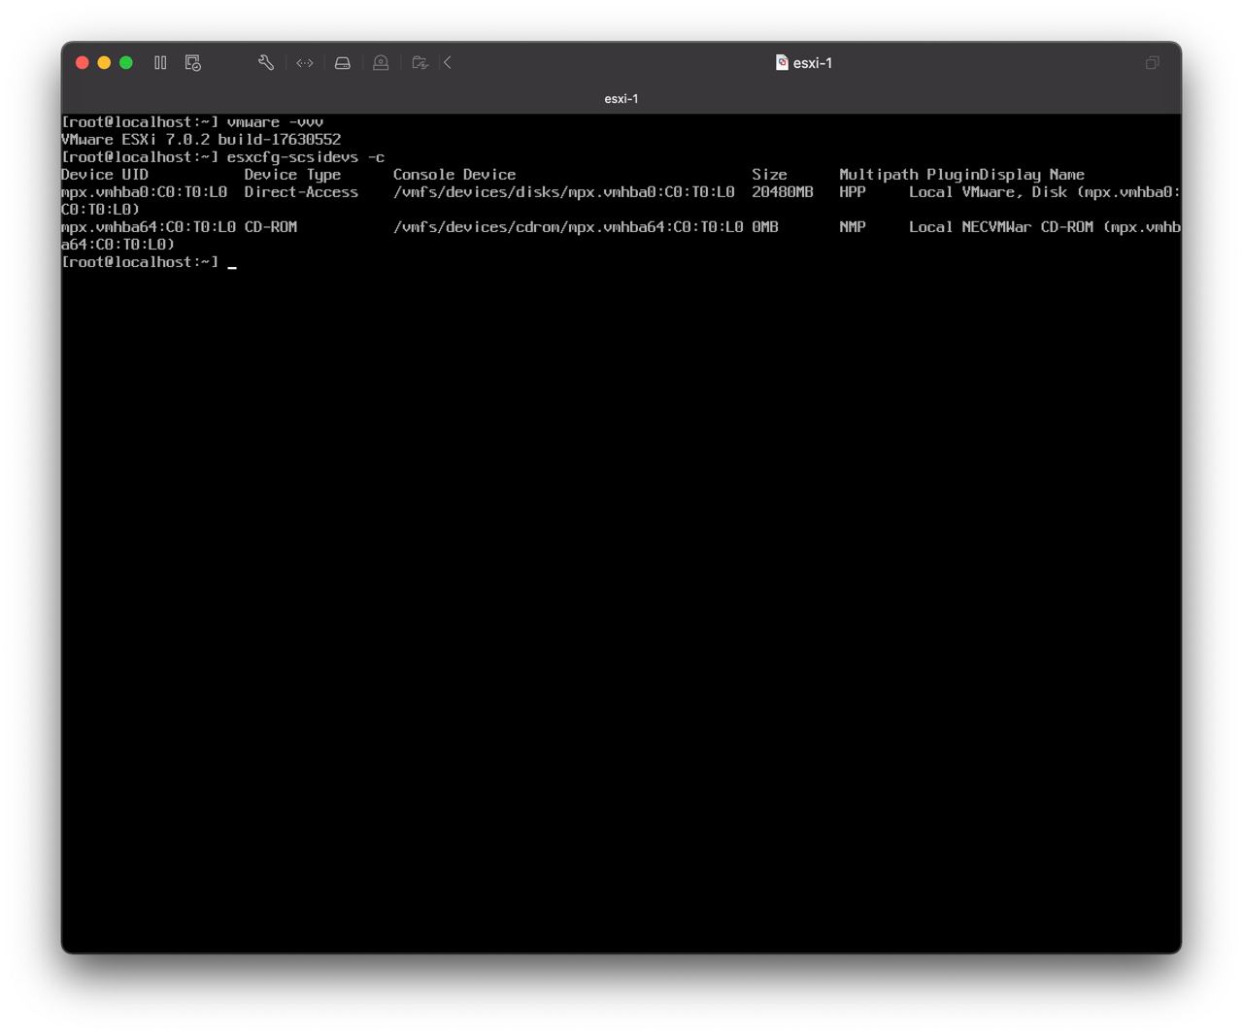
Task: Click the 'Direct-Access' device type value
Action: click(301, 192)
